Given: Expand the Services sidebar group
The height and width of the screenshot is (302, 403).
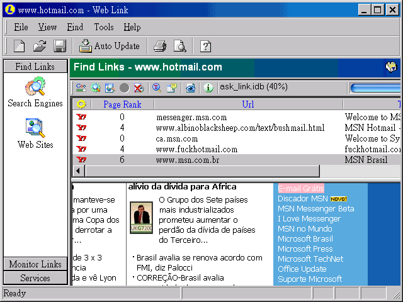Looking at the screenshot, I should (x=35, y=278).
